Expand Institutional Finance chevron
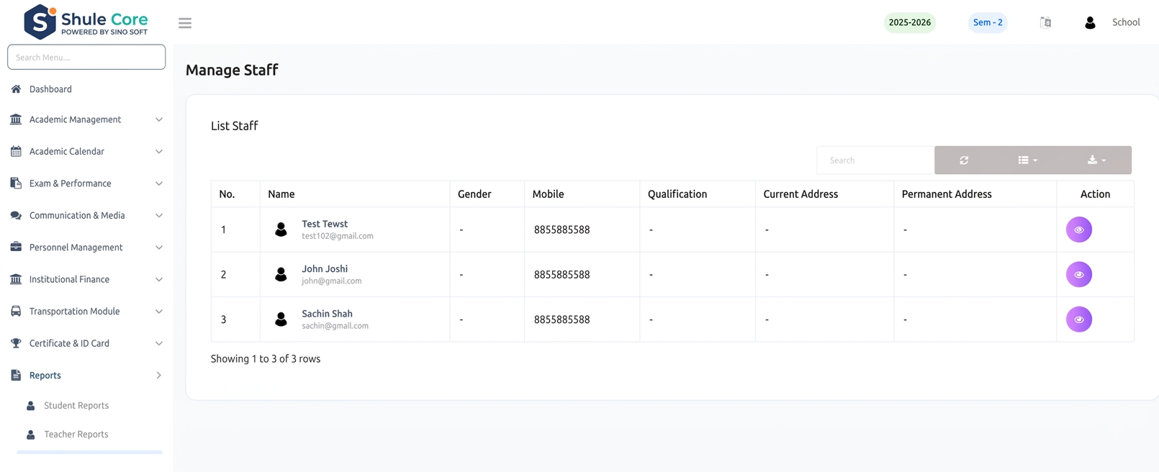 159,279
